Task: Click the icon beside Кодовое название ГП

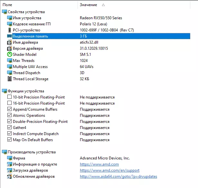Action: point(9,24)
